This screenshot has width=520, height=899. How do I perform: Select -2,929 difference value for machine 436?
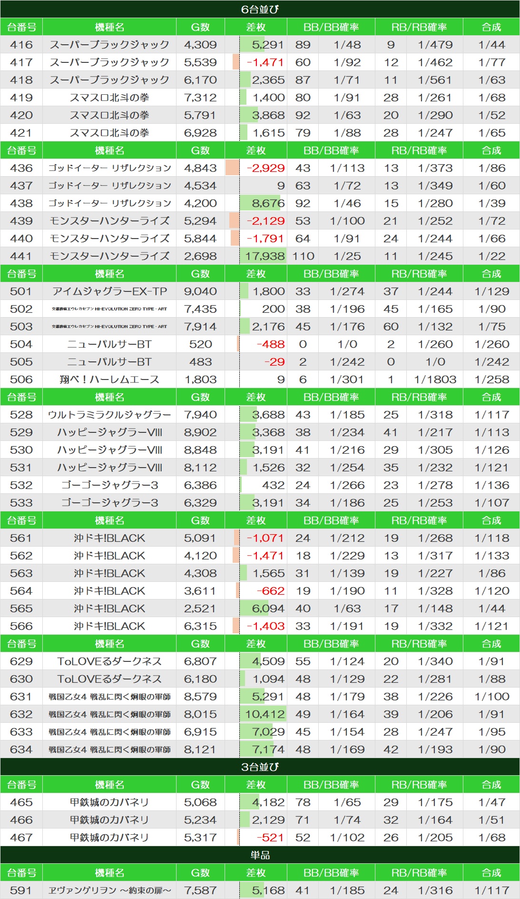click(265, 168)
